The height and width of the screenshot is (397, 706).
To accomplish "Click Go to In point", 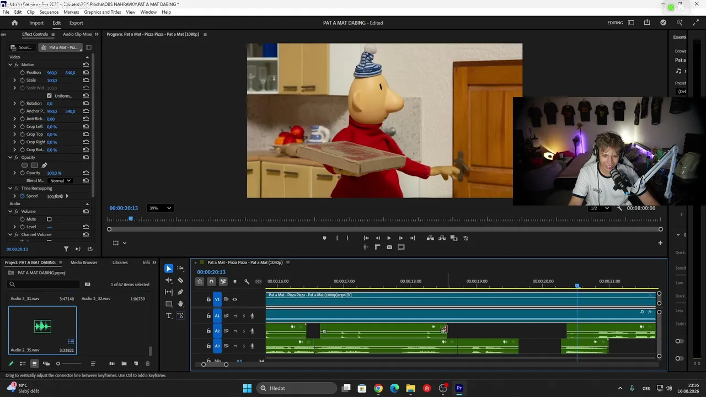I will click(366, 238).
